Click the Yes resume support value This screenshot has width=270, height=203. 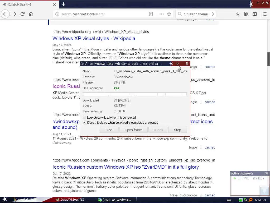116,88
